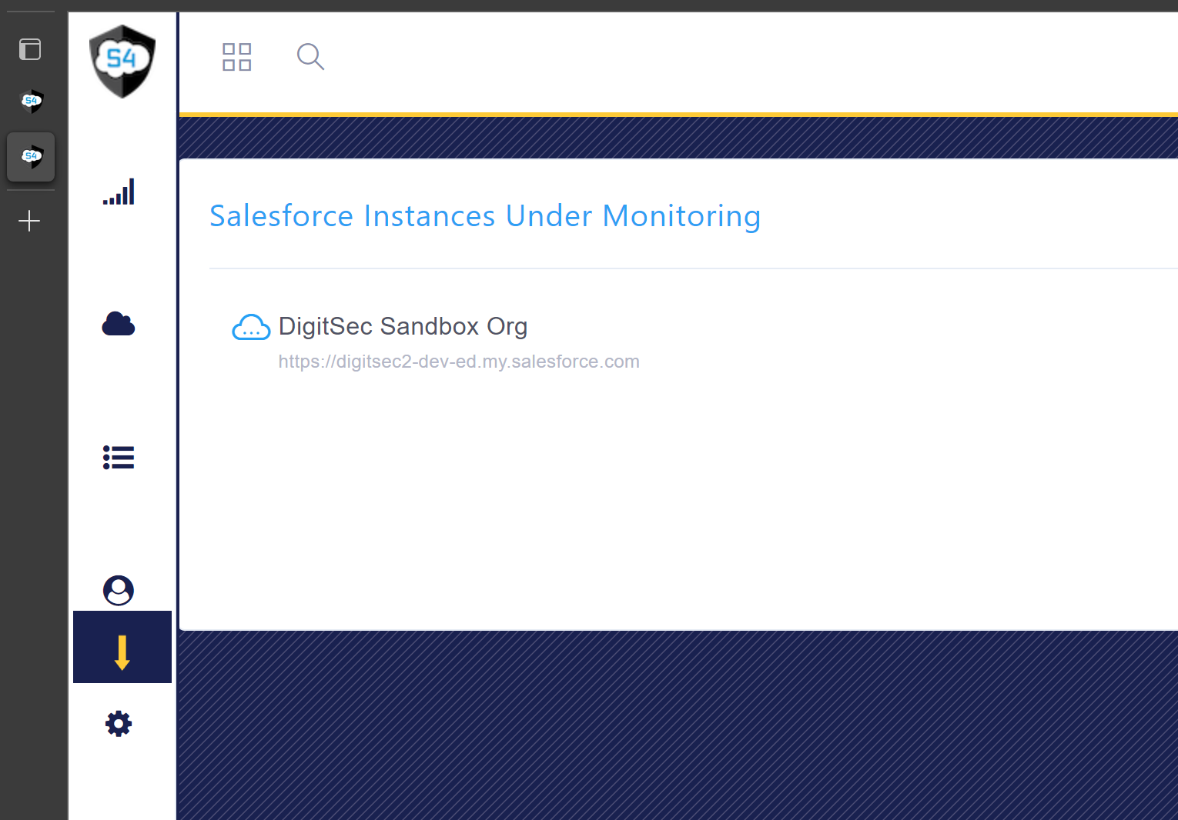Click the Salesforce Instances Under Monitoring heading
This screenshot has height=820, width=1178.
coord(485,216)
